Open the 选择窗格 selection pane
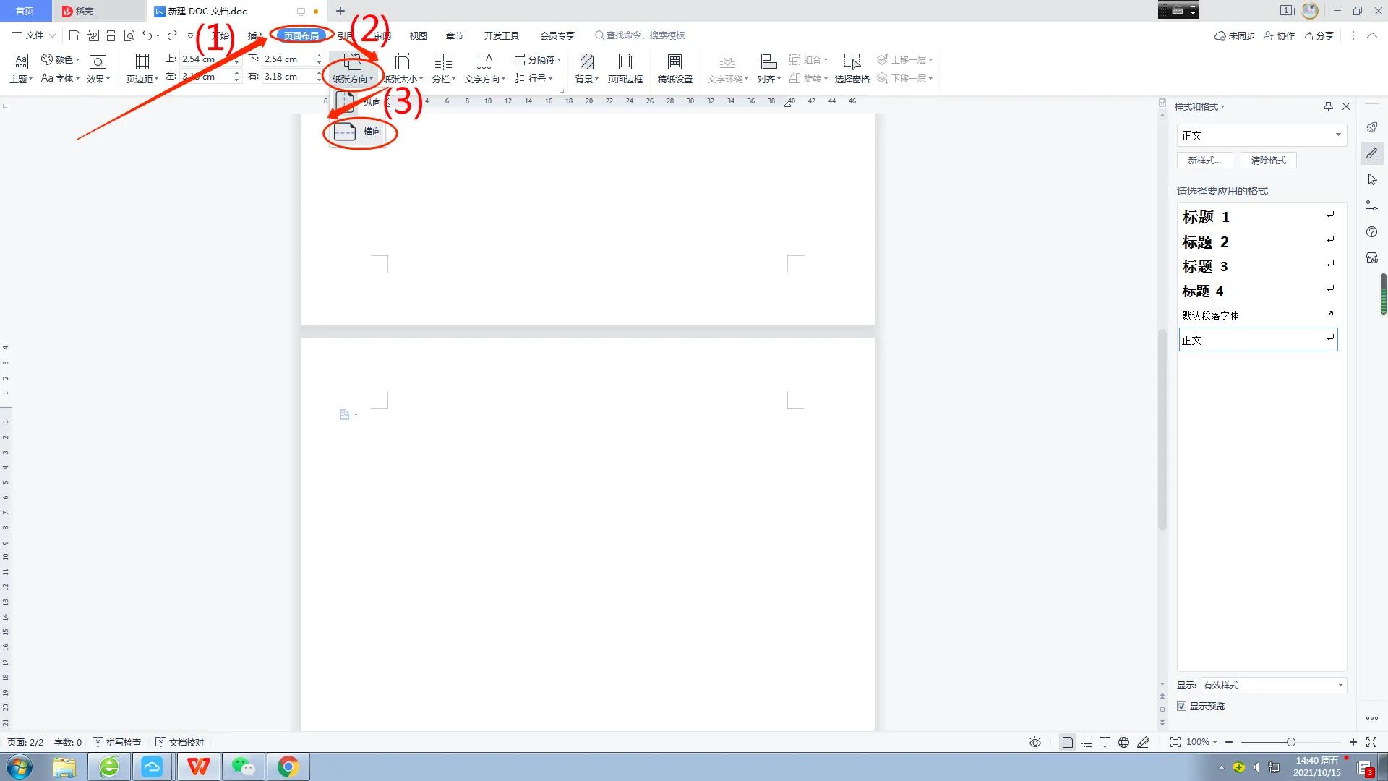Image resolution: width=1388 pixels, height=781 pixels. click(852, 69)
